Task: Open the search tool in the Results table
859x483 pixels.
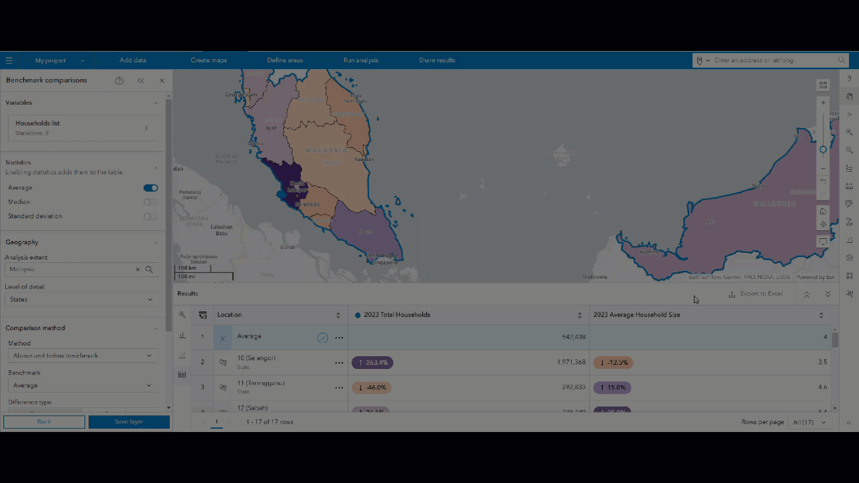Action: (181, 315)
